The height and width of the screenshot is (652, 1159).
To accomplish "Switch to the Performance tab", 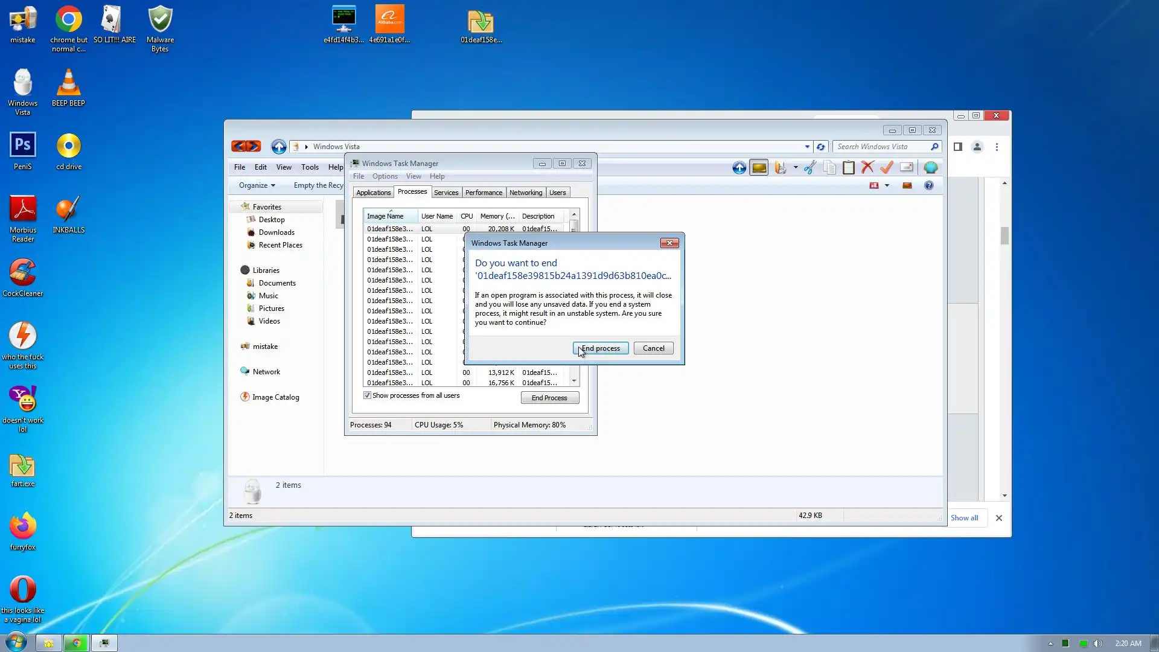I will click(483, 193).
